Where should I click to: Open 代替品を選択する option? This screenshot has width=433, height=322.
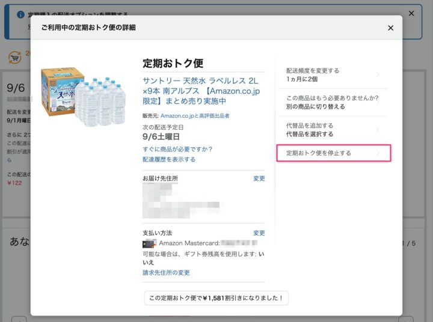tap(333, 130)
